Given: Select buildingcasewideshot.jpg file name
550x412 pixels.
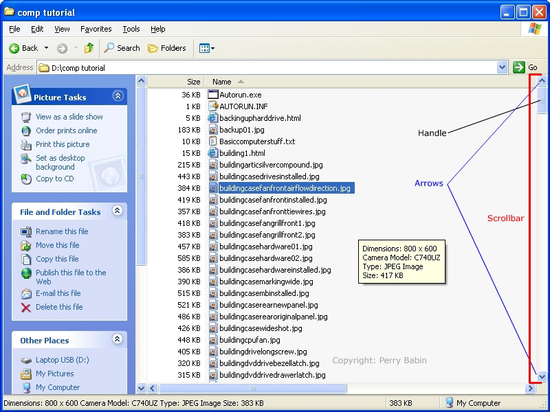Looking at the screenshot, I should pyautogui.click(x=261, y=328).
